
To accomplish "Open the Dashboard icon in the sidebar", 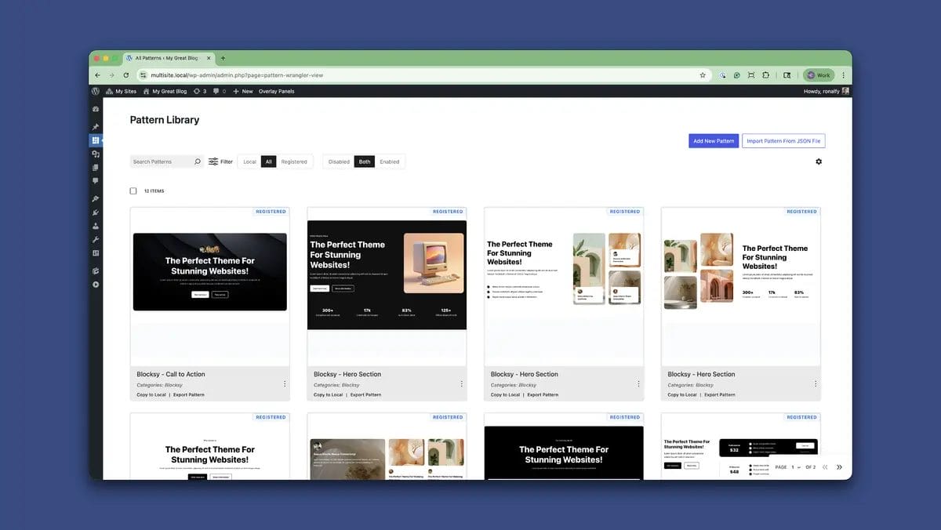I will coord(96,109).
